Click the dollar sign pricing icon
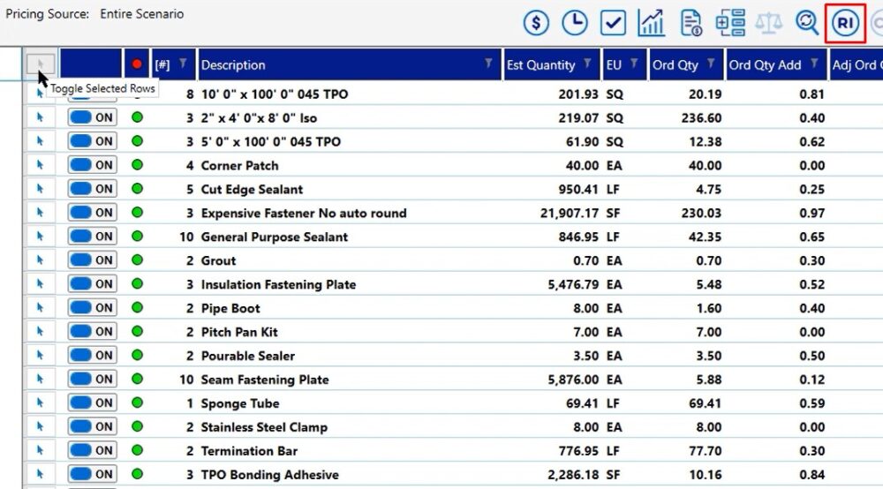 click(x=536, y=23)
